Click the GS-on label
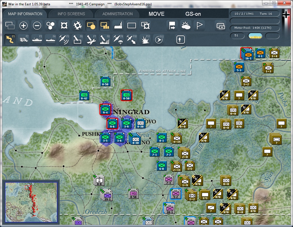Screen dimensions: 293x227 click(193, 14)
